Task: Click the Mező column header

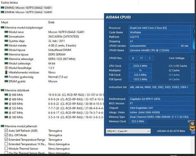Action: (x=4, y=22)
